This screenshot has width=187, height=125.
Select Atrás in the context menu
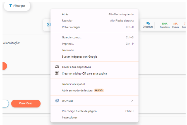(94, 14)
